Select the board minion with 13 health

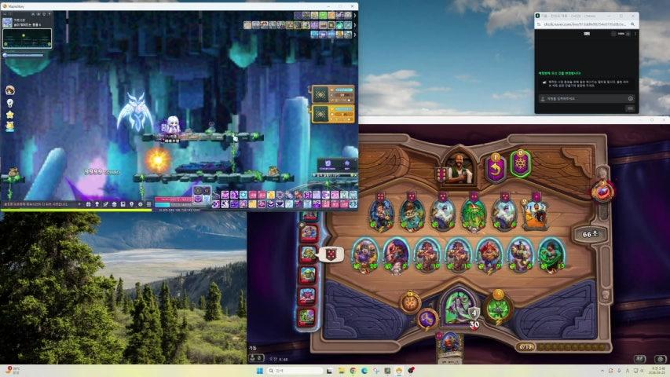click(x=551, y=255)
